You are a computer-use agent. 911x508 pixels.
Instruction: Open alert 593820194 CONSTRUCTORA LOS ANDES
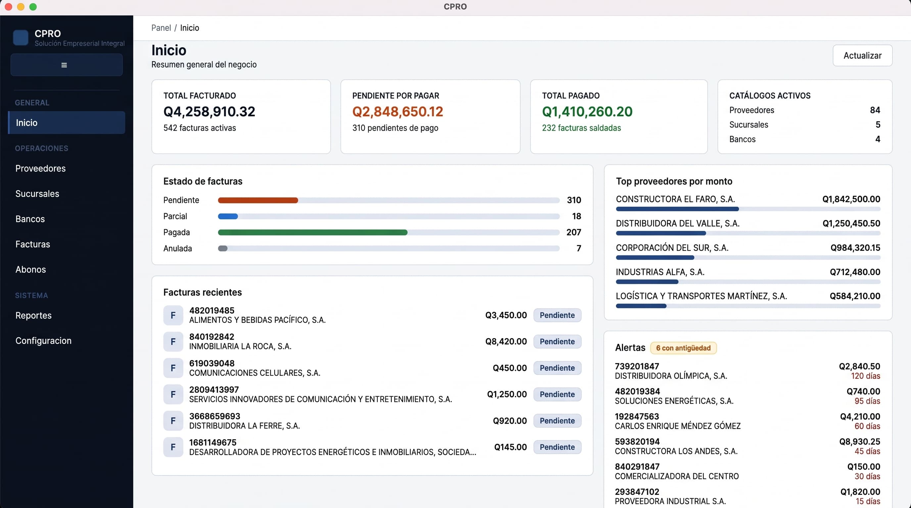point(747,446)
